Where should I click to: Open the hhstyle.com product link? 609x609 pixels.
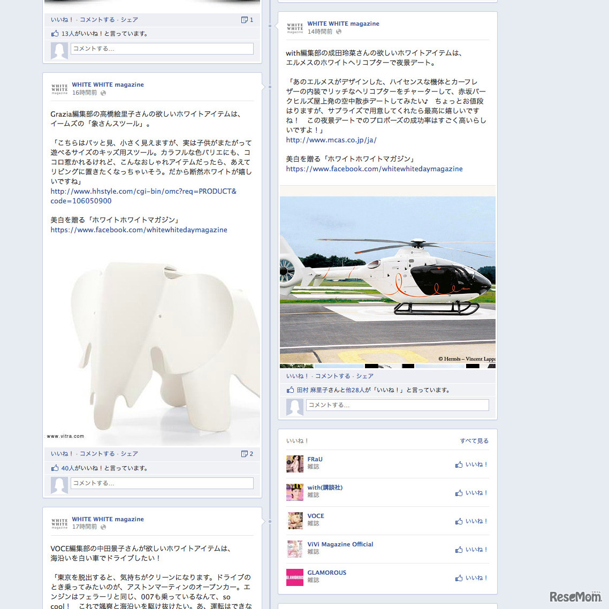point(143,196)
